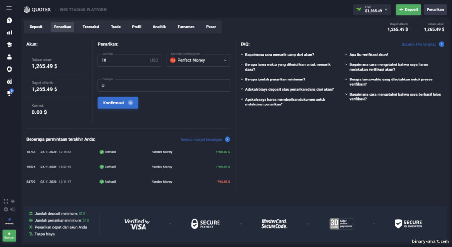Expand FAQ Bagaimana cara mengetahui harus melakukan verifikasi
The image size is (452, 247).
pos(386,67)
